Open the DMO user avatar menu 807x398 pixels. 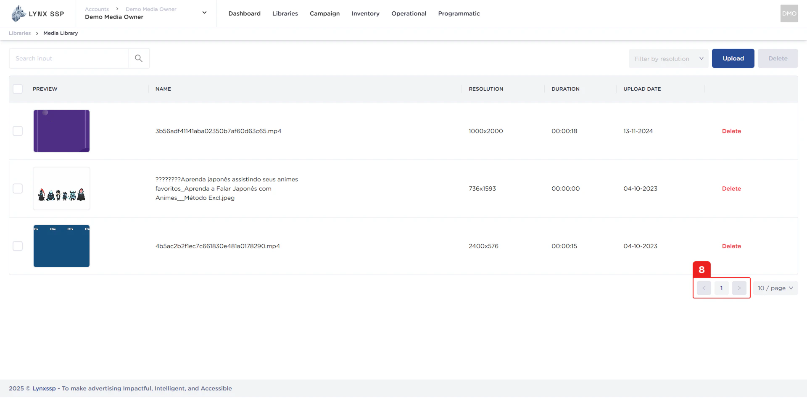pyautogui.click(x=789, y=13)
